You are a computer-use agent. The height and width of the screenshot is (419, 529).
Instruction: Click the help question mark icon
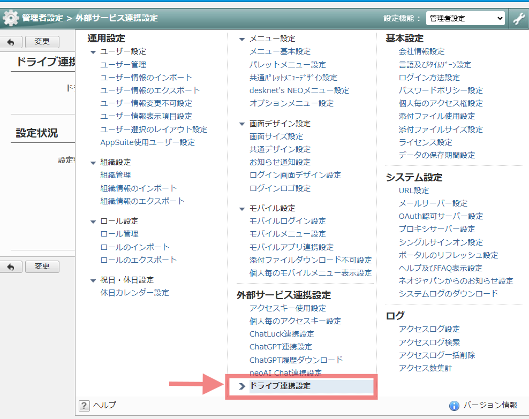point(84,405)
